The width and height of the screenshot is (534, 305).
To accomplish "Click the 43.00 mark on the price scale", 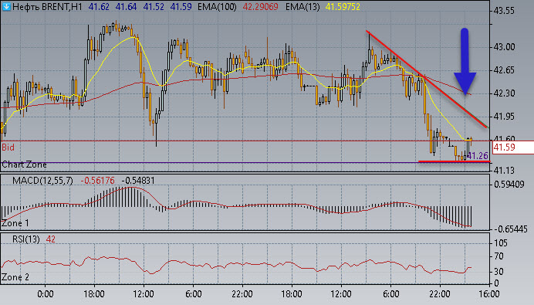I will tap(504, 47).
